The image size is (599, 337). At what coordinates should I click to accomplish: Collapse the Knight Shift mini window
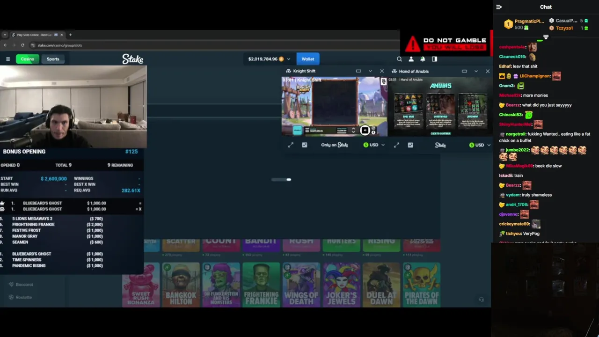click(370, 71)
